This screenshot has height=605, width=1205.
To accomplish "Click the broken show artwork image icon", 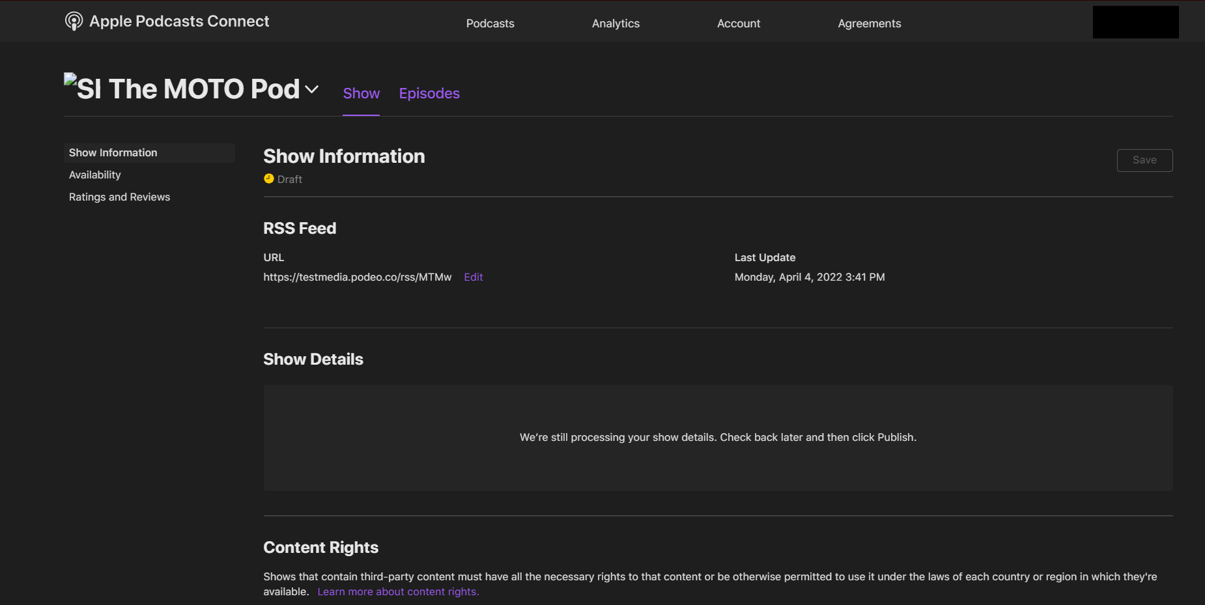I will point(70,79).
